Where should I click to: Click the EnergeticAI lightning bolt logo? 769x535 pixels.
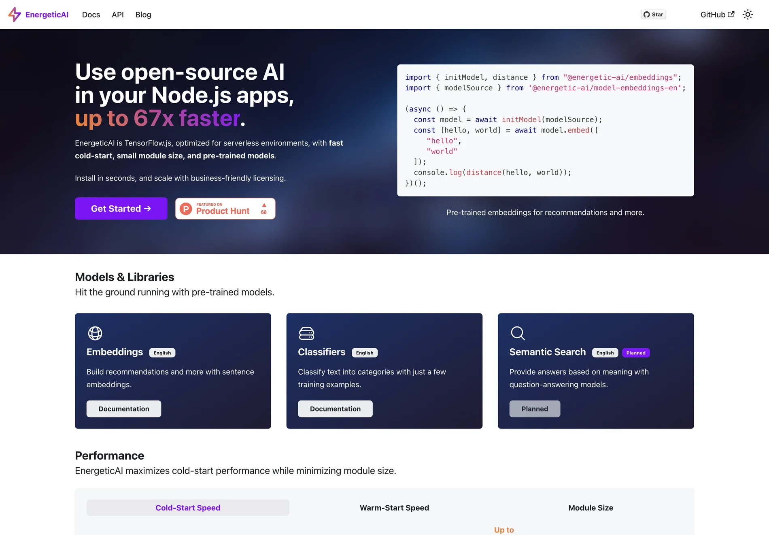coord(15,15)
